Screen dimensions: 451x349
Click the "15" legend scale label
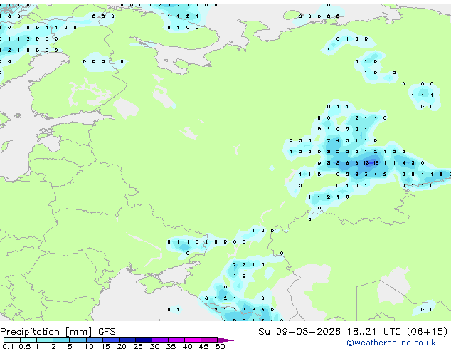click(105, 346)
